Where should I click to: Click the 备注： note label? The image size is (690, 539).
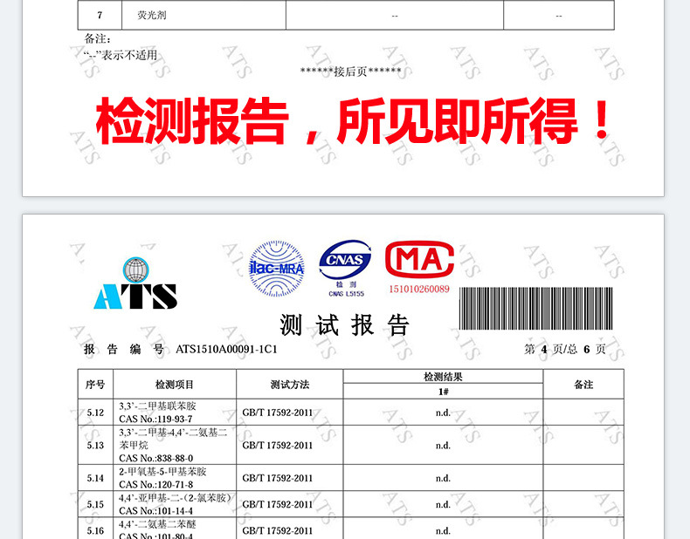[x=97, y=39]
